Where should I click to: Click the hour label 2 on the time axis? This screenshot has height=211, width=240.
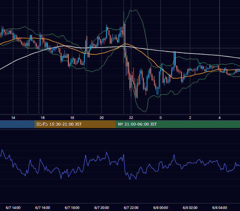point(190,117)
